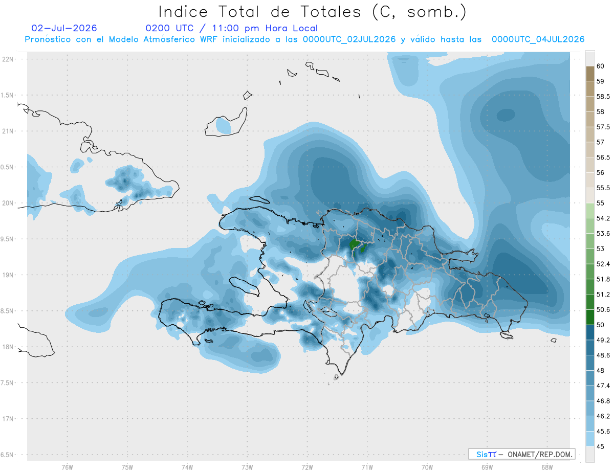Click the latitude label '17N'
Viewport: 614px width, 474px height.
(7, 419)
